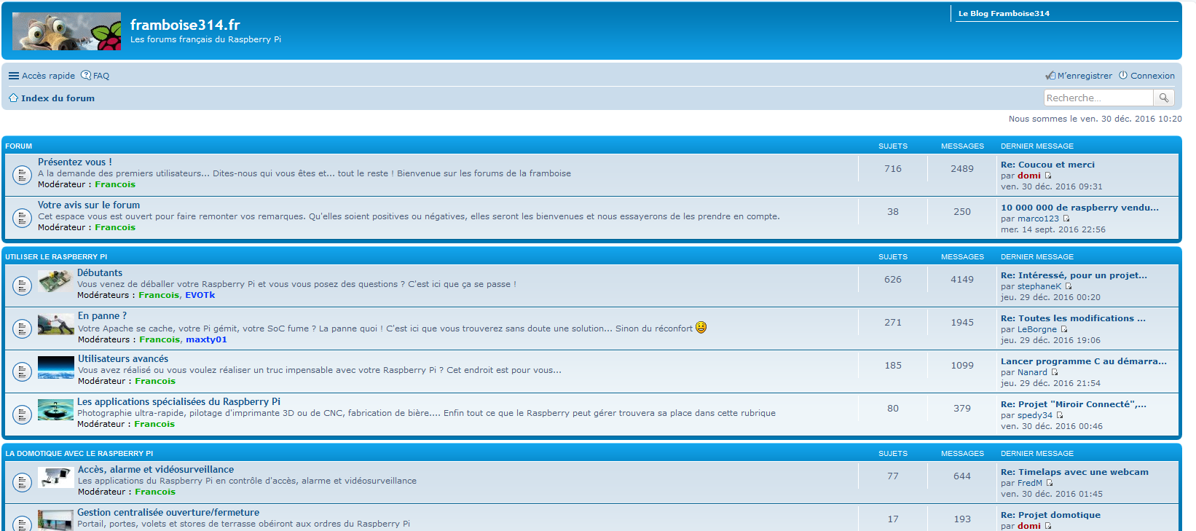View latest post icon after marco123
The image size is (1196, 531).
point(1066,219)
